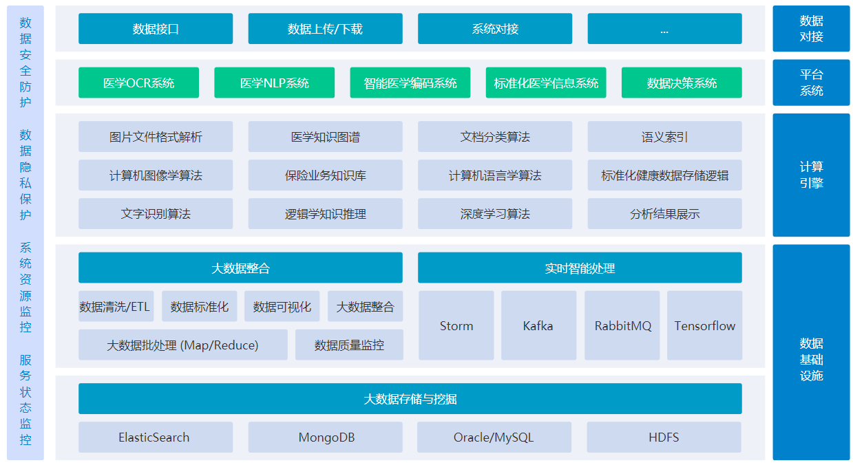The height and width of the screenshot is (465, 853).
Task: Click the HDFS box
Action: click(x=664, y=437)
